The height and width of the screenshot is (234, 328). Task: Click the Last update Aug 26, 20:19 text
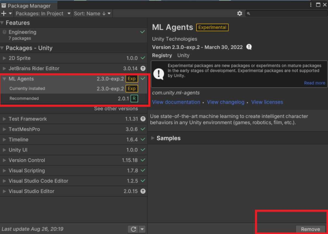pos(32,229)
